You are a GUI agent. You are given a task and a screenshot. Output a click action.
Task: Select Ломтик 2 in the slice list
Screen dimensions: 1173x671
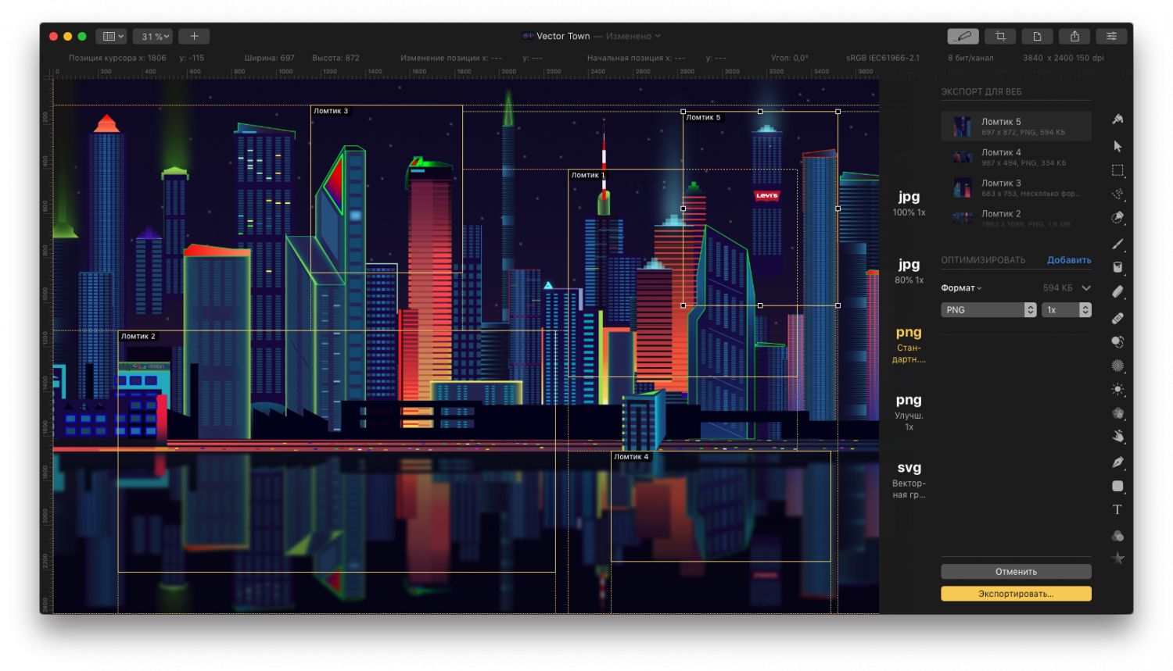[x=1016, y=218]
